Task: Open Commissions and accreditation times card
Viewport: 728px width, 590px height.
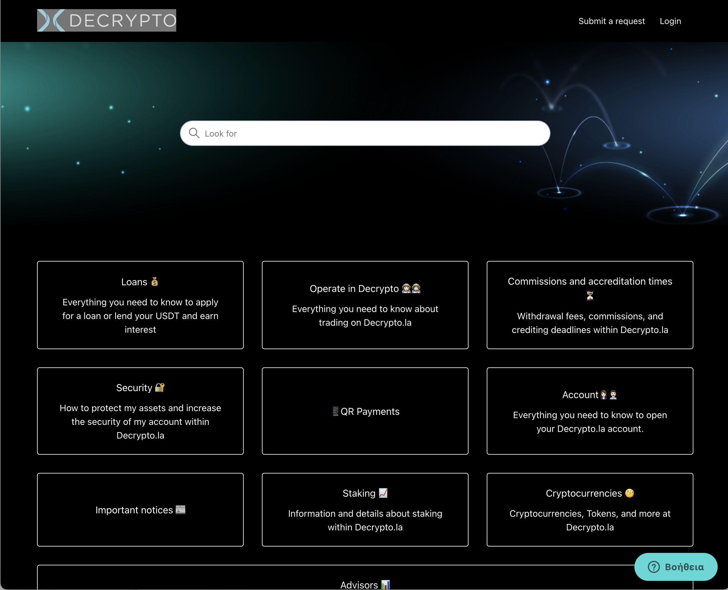Action: 589,281
